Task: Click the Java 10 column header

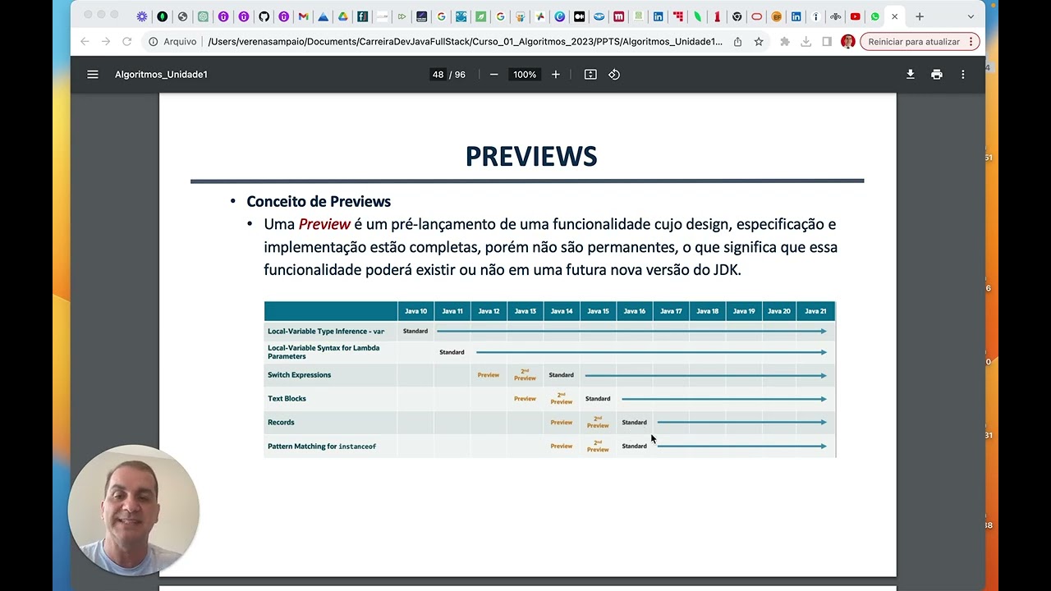Action: (415, 311)
